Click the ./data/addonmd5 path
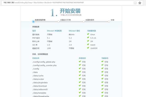The height and width of the screenshot is (97, 146). pos(40,89)
